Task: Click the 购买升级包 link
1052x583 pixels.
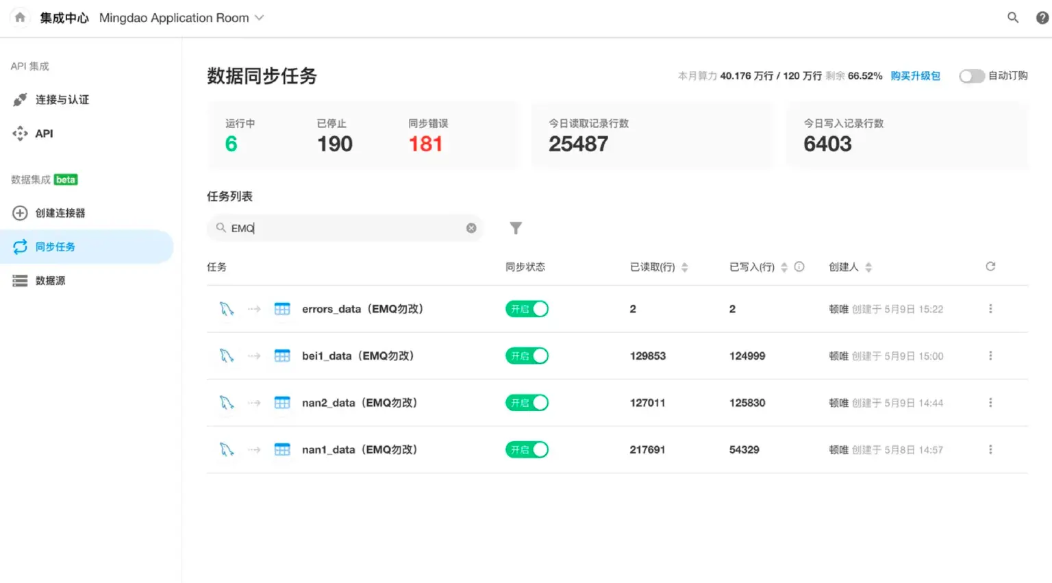Action: click(x=916, y=76)
